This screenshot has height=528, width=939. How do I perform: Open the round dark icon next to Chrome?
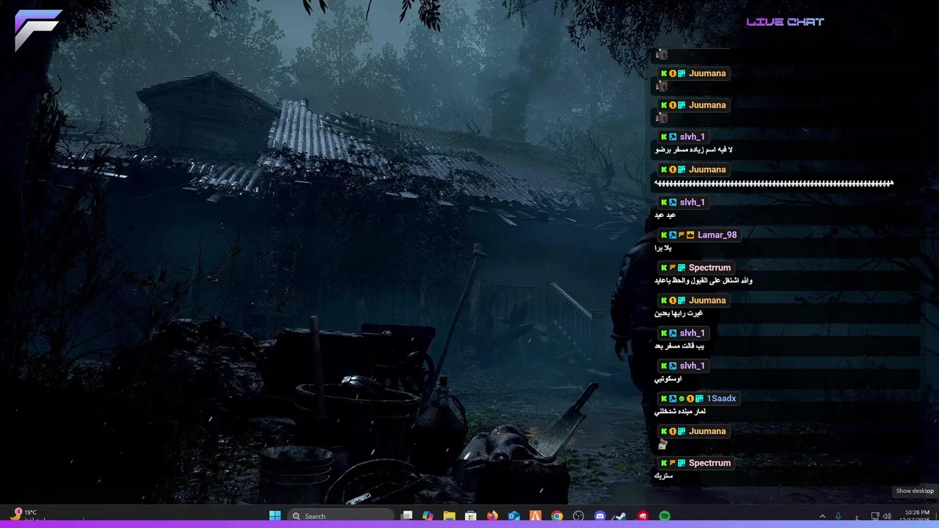578,516
